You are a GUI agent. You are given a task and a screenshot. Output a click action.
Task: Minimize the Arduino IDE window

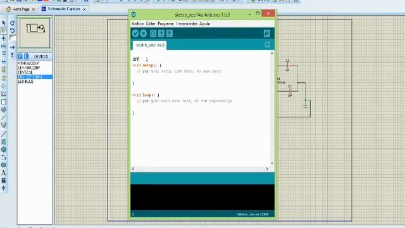click(250, 14)
